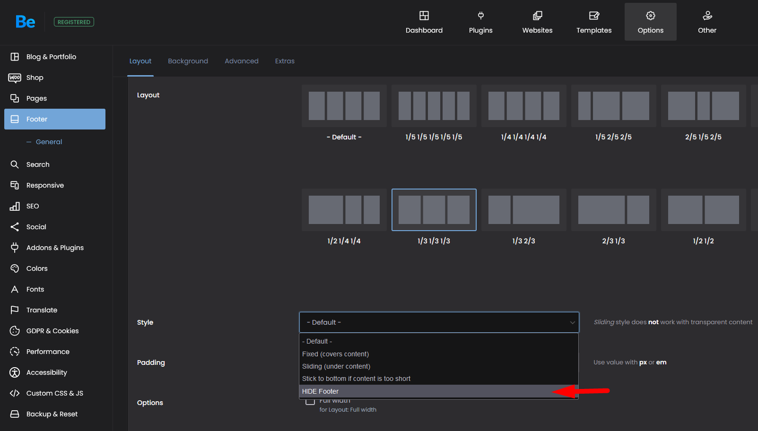The height and width of the screenshot is (431, 758).
Task: Open General under Footer
Action: tap(49, 142)
